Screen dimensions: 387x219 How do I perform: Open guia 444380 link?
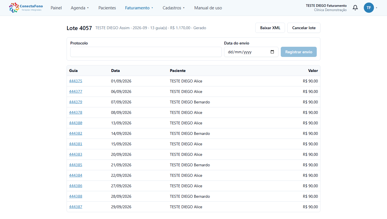76,123
